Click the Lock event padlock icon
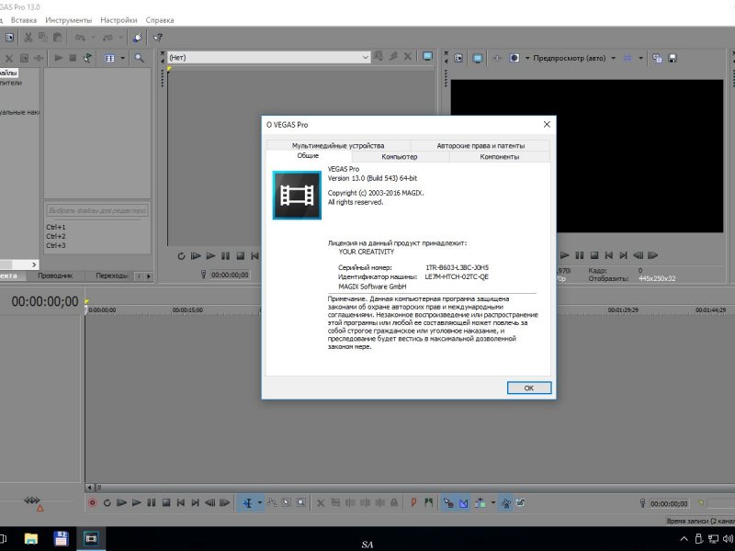The image size is (735, 551). (394, 502)
